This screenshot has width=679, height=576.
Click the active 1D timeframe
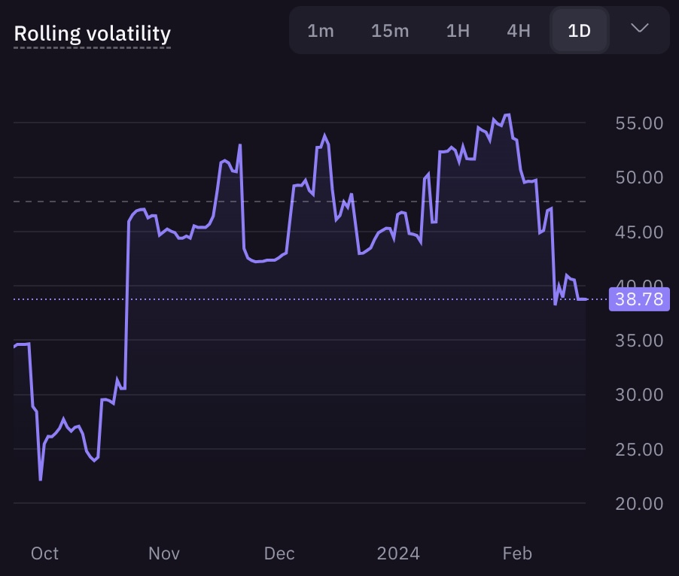[x=580, y=31]
